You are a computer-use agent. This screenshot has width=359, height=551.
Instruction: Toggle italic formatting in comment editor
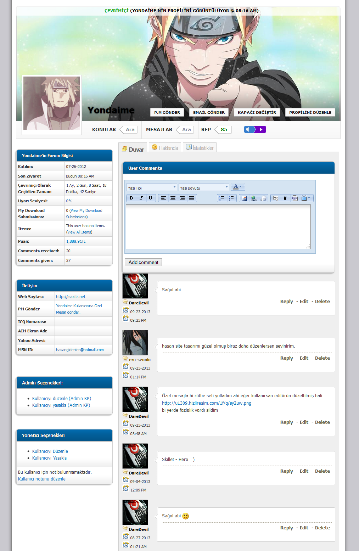(x=141, y=198)
